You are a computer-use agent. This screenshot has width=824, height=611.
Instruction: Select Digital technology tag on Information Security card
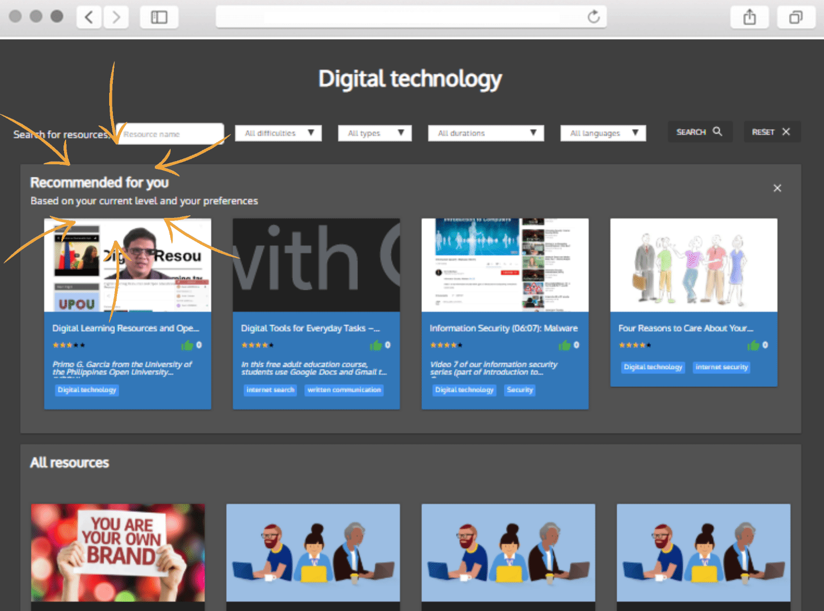[x=464, y=390]
